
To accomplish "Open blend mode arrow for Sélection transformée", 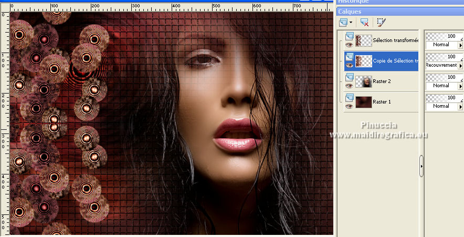I will coord(460,45).
